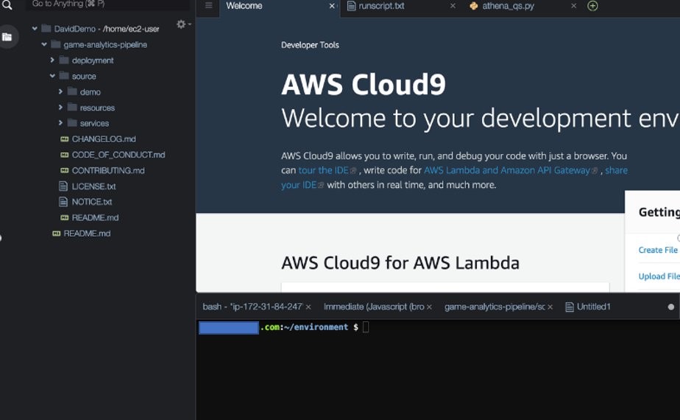Open the file tree settings gear
The width and height of the screenshot is (680, 420).
[181, 24]
